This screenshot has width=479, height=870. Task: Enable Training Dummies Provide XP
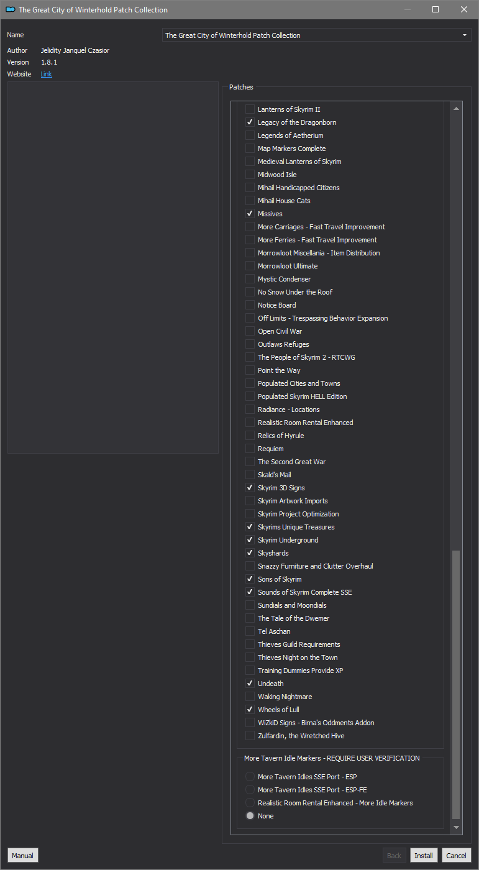click(x=250, y=671)
